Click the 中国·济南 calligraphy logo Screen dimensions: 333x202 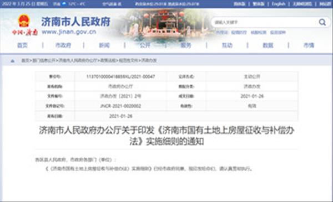pyautogui.click(x=25, y=33)
